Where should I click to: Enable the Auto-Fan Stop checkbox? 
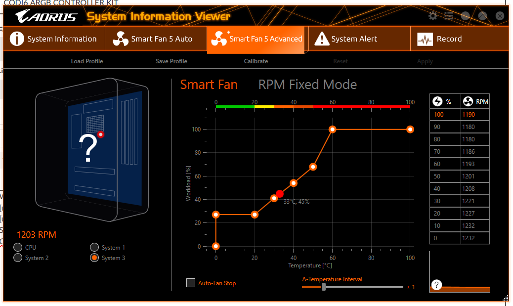pyautogui.click(x=191, y=283)
